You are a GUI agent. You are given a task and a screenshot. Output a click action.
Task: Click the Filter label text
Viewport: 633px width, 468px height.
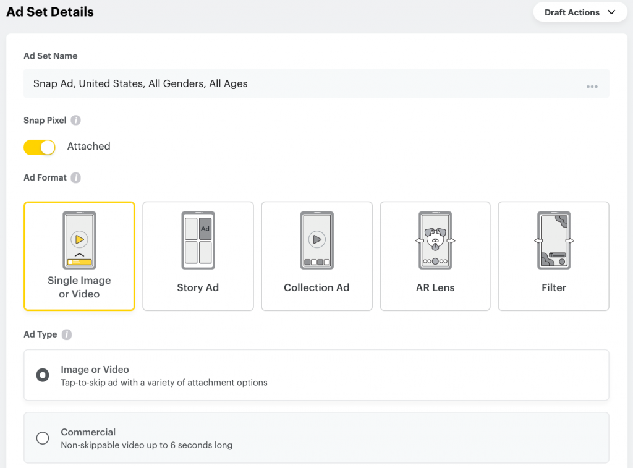[554, 287]
